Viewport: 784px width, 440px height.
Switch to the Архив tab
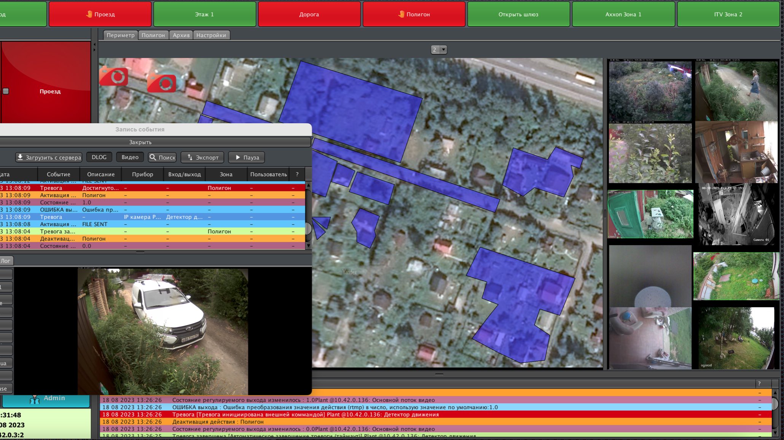point(181,35)
